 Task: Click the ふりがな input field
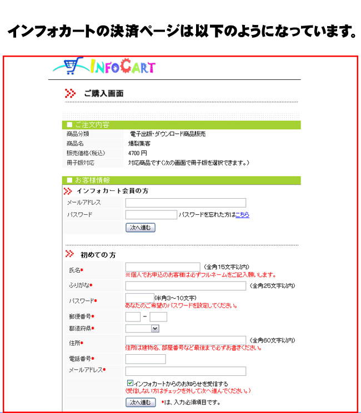[185, 286]
